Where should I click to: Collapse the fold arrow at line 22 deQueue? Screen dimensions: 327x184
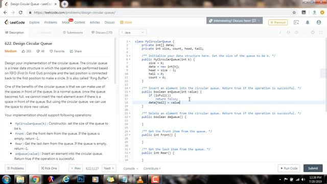click(130, 117)
